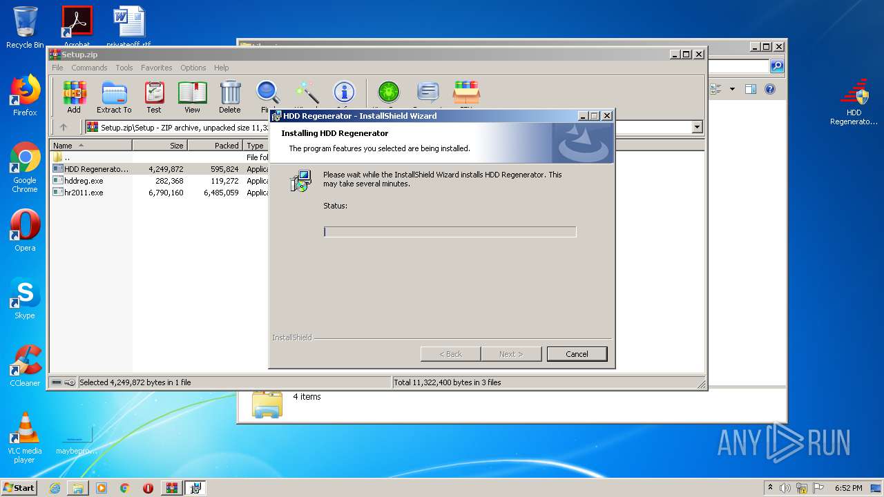The height and width of the screenshot is (497, 884).
Task: Click the Find magnifier icon in WinRAR
Action: click(x=267, y=93)
